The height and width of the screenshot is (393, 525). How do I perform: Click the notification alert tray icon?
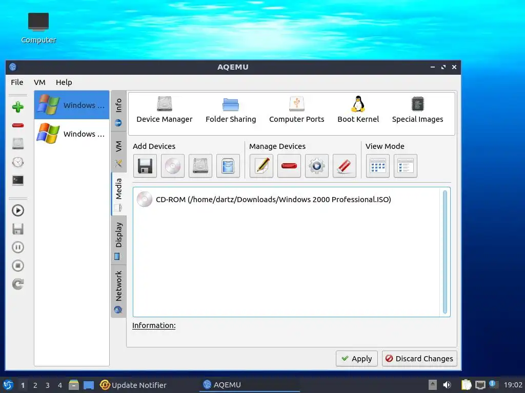click(x=493, y=384)
